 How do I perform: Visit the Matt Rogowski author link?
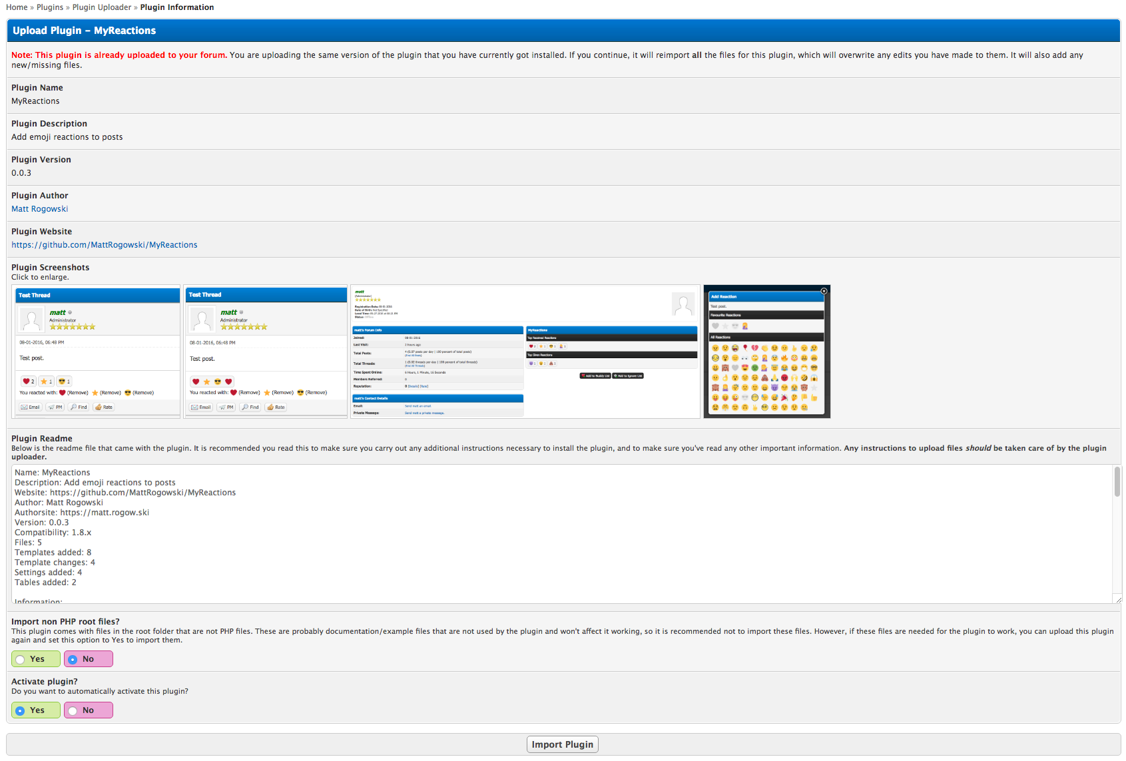[x=40, y=209]
